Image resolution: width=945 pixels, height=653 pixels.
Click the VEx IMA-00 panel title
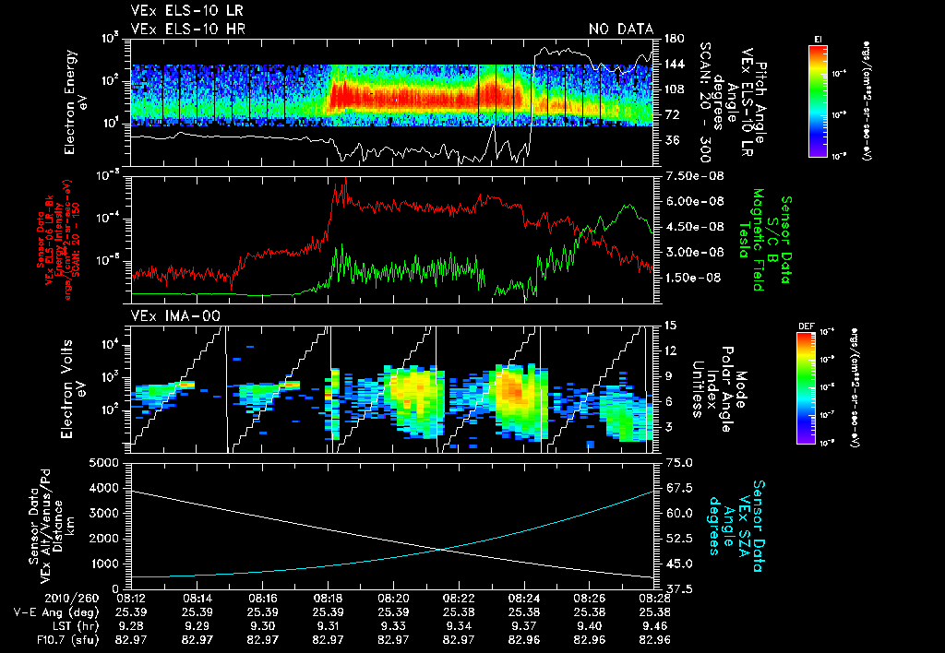point(175,316)
